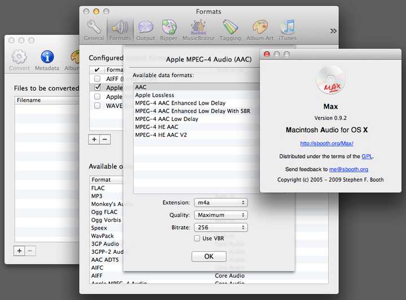Open the Output preferences pane

tap(145, 30)
